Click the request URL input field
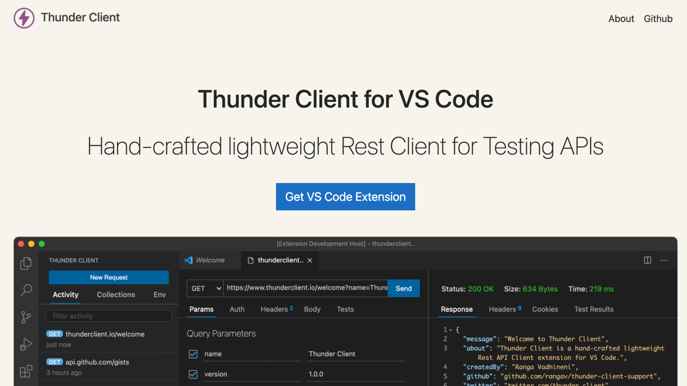 coord(306,288)
